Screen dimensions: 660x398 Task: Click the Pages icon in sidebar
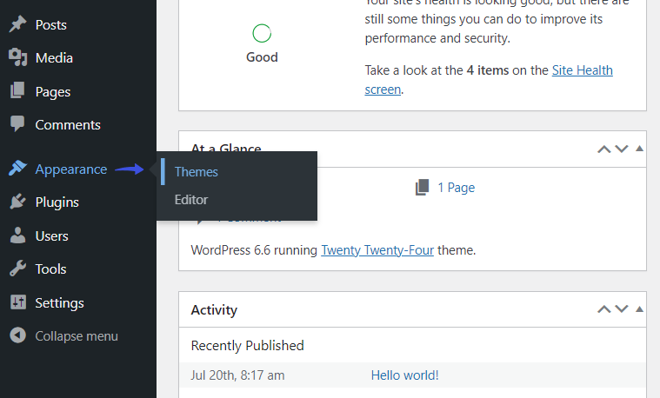point(17,90)
